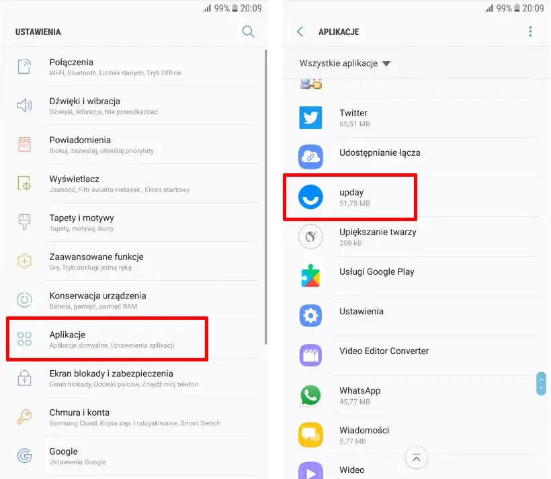
Task: Tap the Video Editor Converter icon
Action: (310, 355)
